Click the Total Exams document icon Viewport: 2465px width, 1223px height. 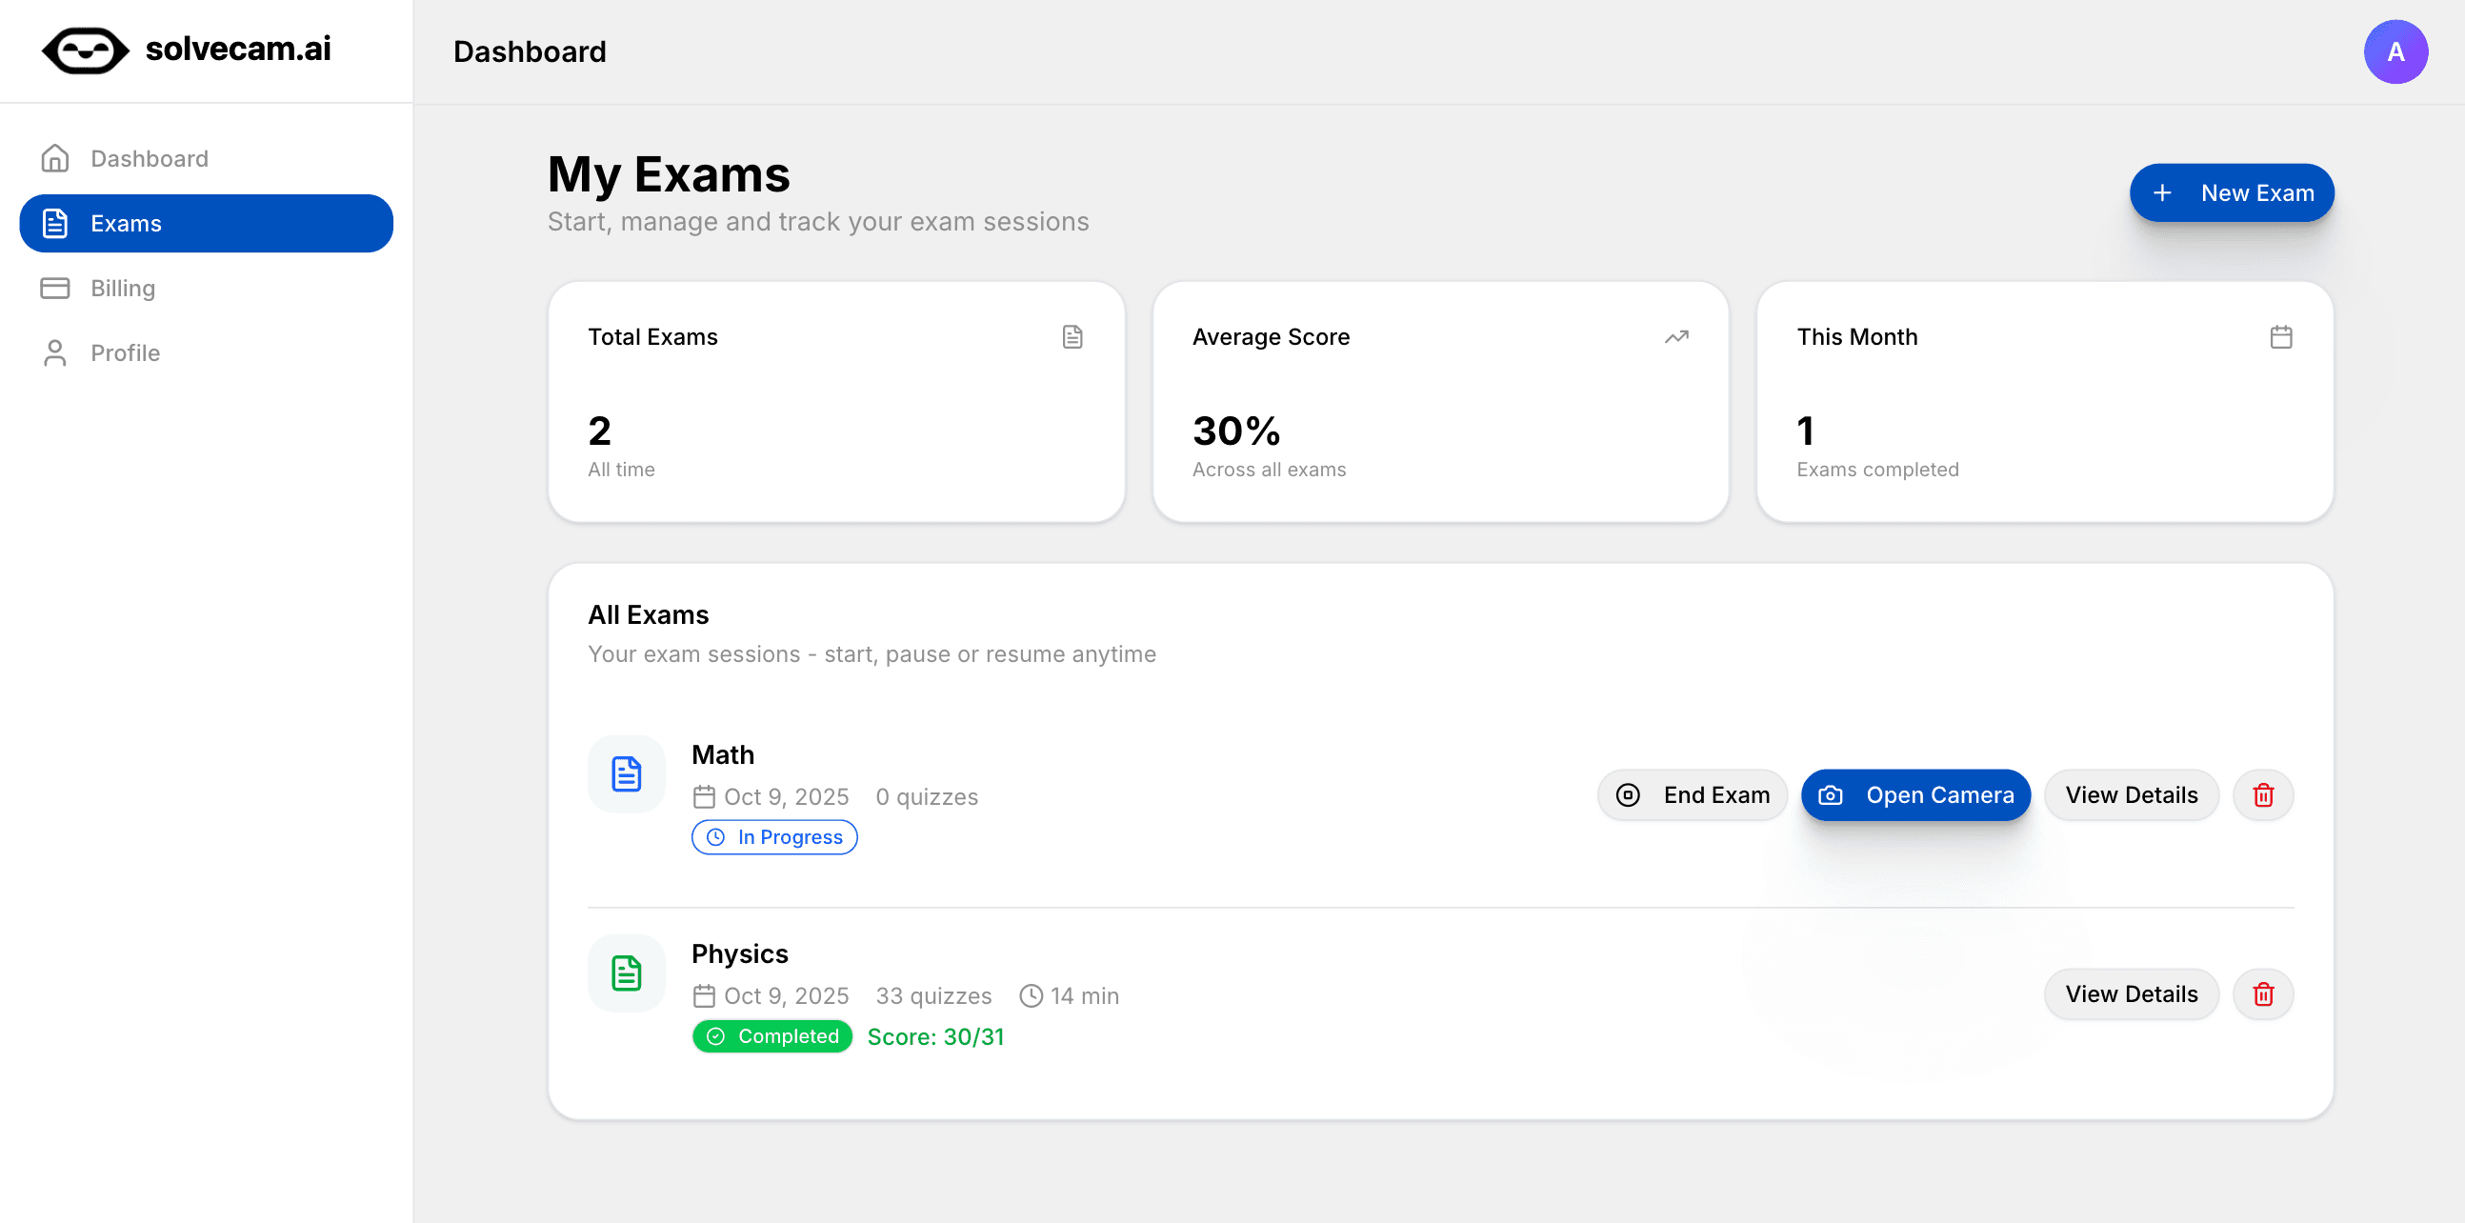pyautogui.click(x=1072, y=337)
